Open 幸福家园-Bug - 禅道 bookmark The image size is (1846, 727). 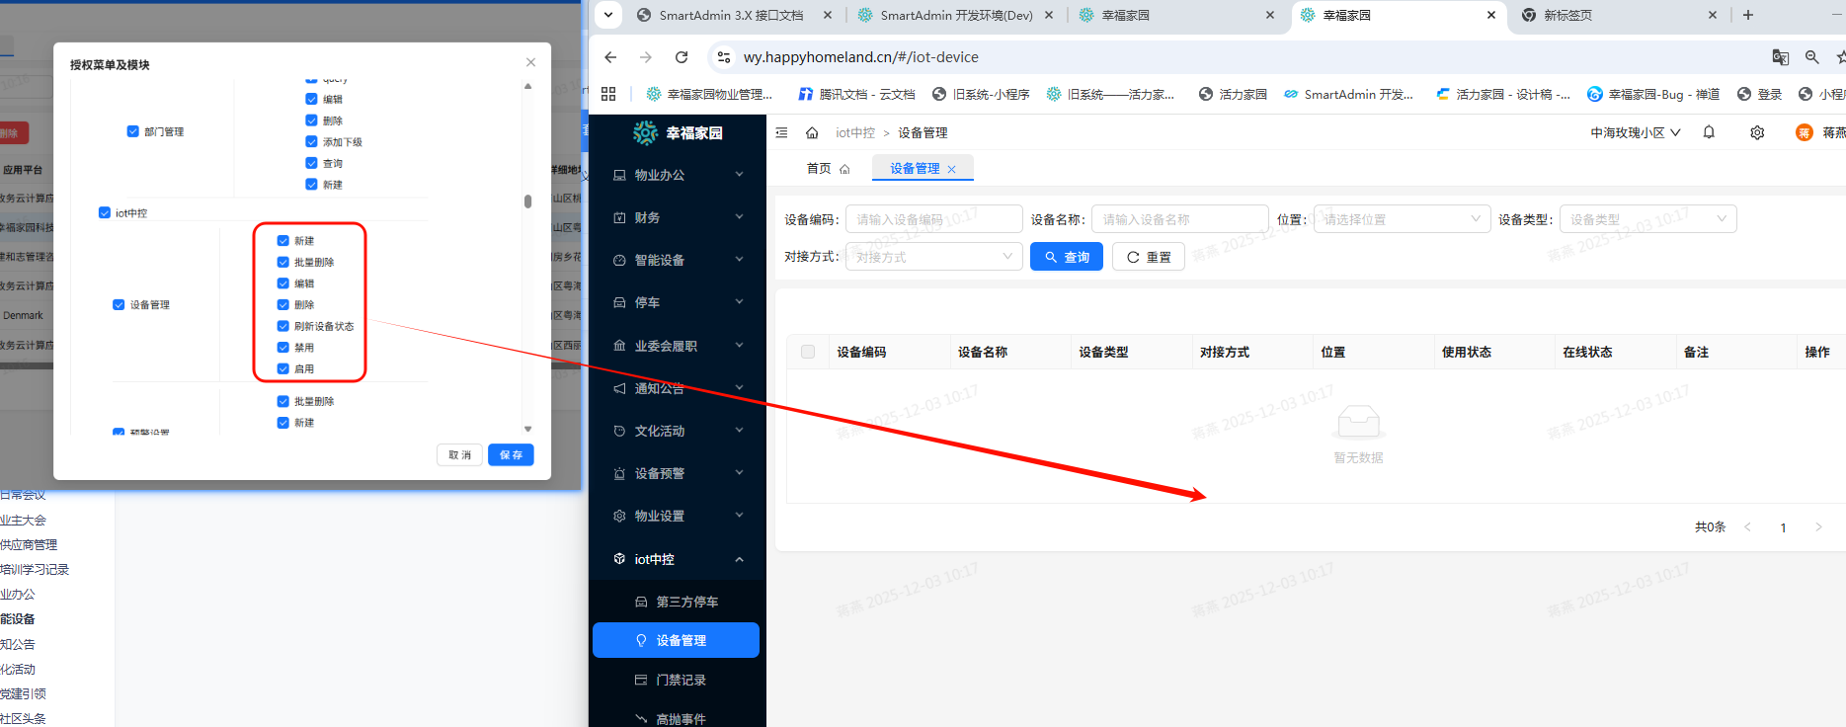(1653, 94)
